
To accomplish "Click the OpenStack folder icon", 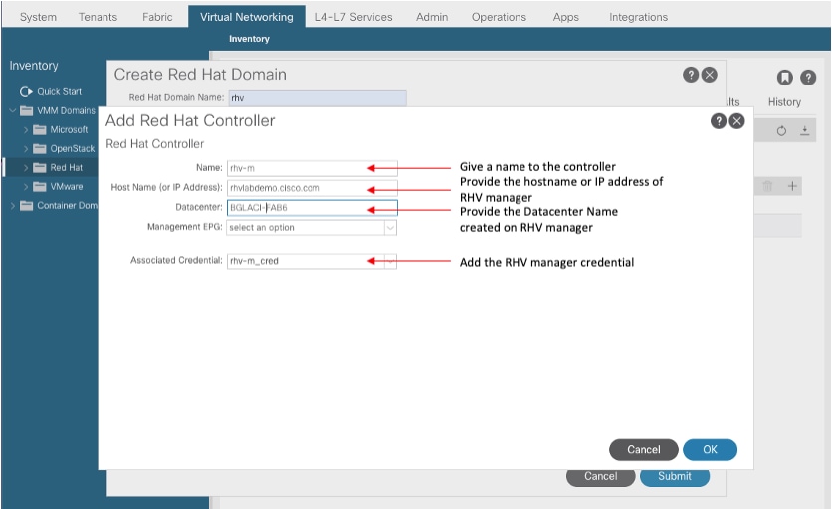I will [x=40, y=149].
